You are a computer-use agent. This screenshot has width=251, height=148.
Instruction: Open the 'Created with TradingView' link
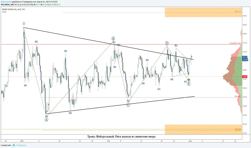point(13,145)
